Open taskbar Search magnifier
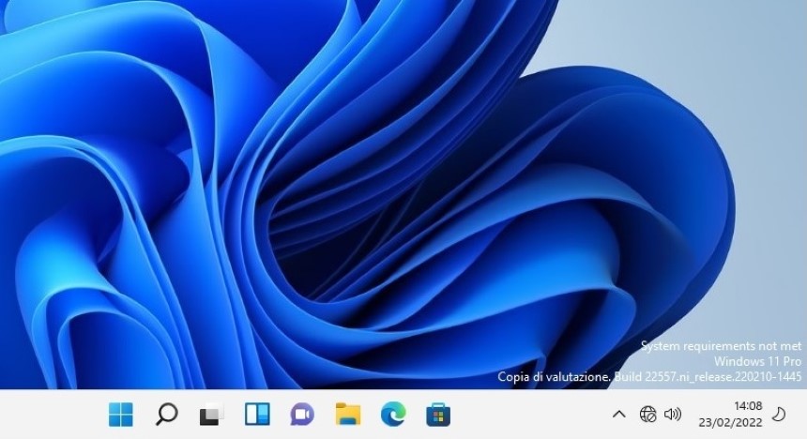 point(166,415)
